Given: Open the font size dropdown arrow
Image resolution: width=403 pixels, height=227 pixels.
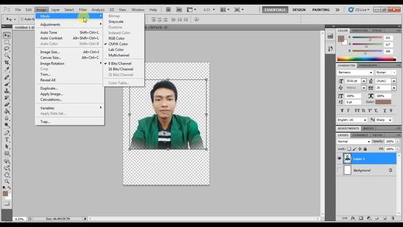Looking at the screenshot, I should click(364, 81).
